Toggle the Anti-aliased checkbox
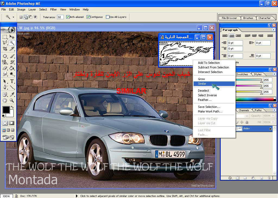The image size is (278, 198). click(68, 17)
